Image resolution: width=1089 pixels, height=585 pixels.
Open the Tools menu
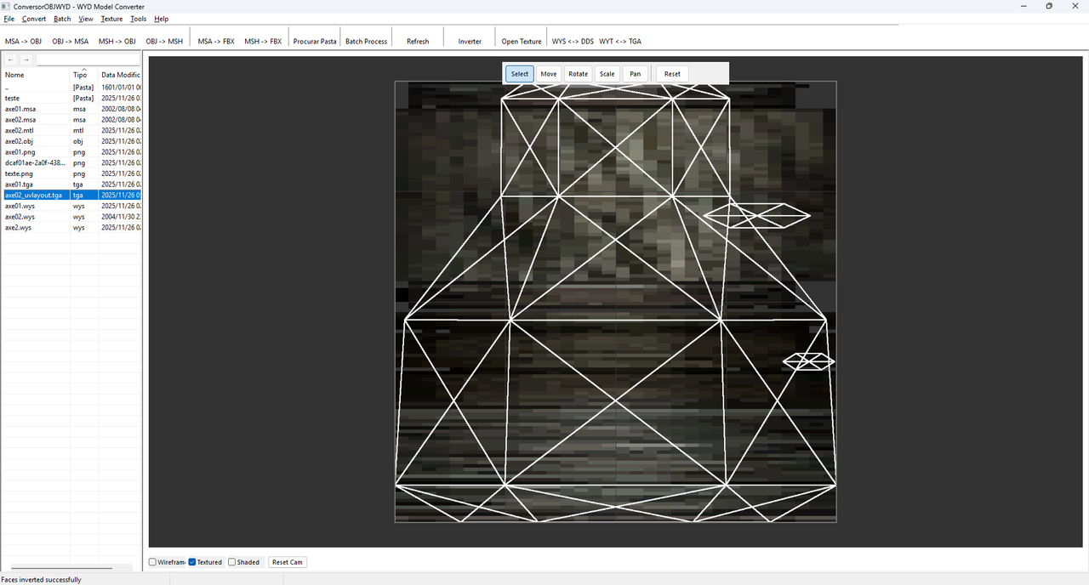click(138, 19)
